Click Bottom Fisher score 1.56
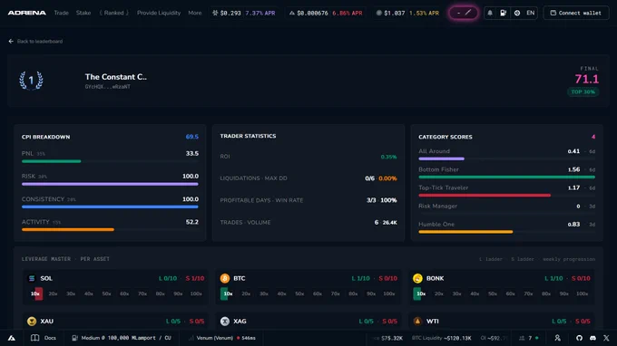 tap(573, 169)
